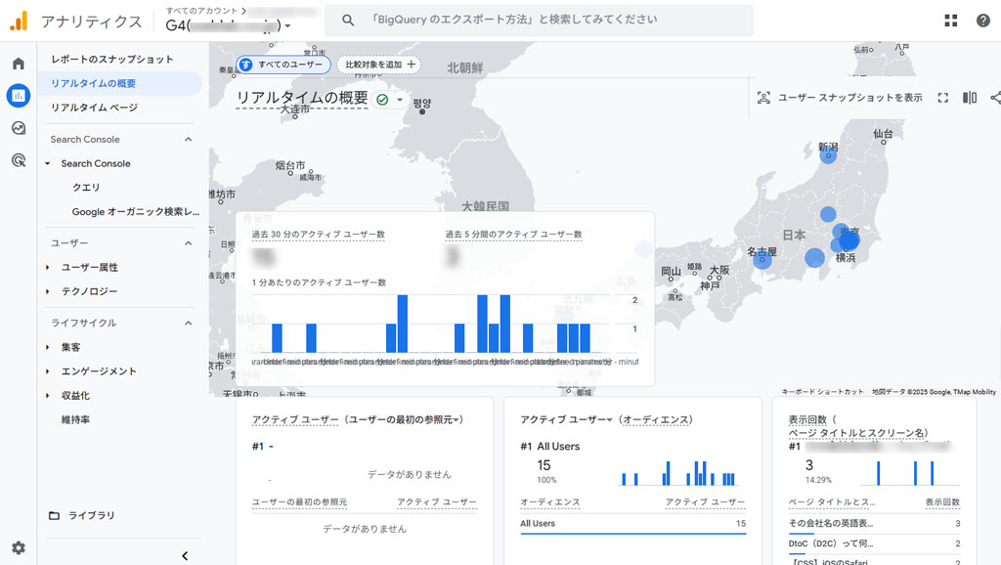The height and width of the screenshot is (565, 1001).
Task: Expand テクノロジー tree item
Action: (48, 291)
